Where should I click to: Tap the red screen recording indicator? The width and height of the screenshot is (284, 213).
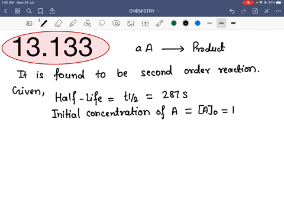(x=248, y=2)
